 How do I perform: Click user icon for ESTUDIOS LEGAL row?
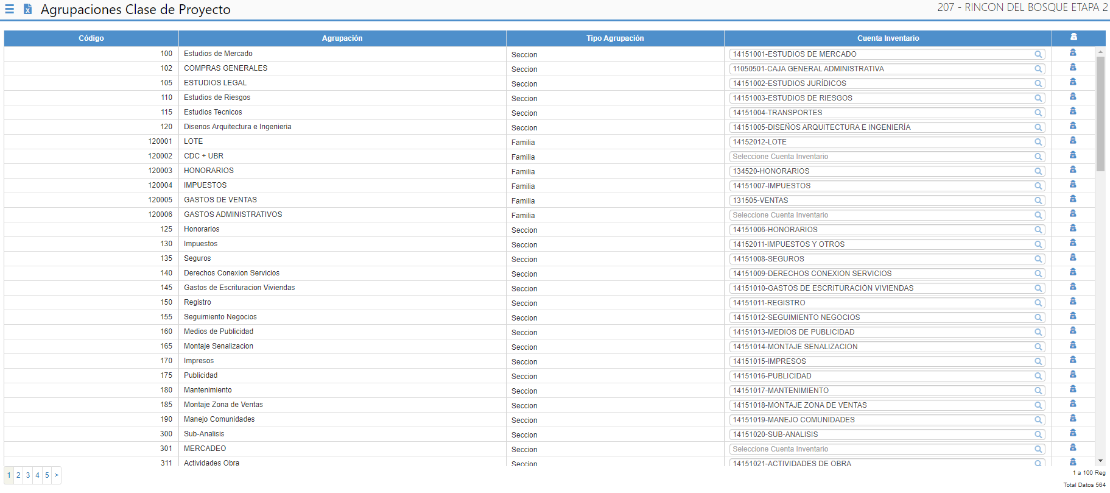coord(1073,82)
